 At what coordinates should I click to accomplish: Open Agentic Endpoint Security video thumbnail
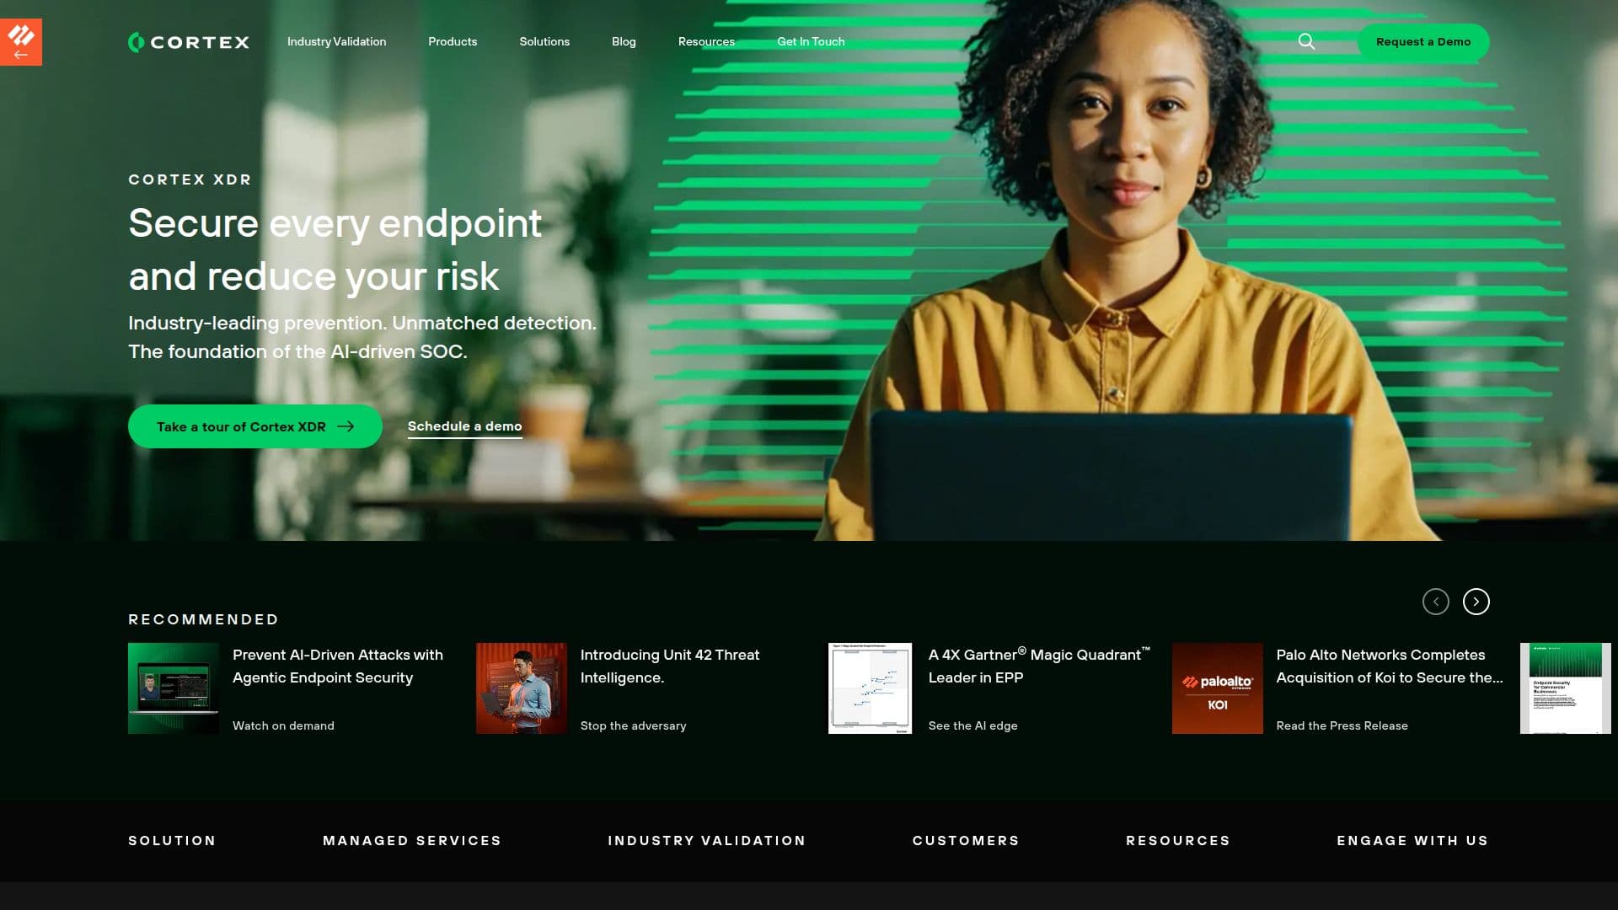pyautogui.click(x=174, y=688)
